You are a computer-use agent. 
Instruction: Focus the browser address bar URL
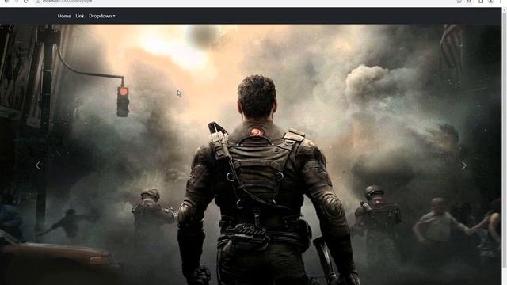coord(67,2)
